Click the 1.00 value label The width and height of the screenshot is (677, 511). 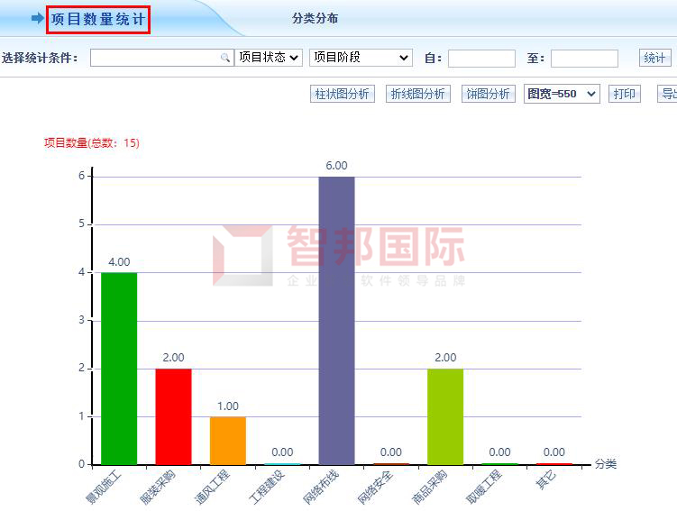point(228,406)
